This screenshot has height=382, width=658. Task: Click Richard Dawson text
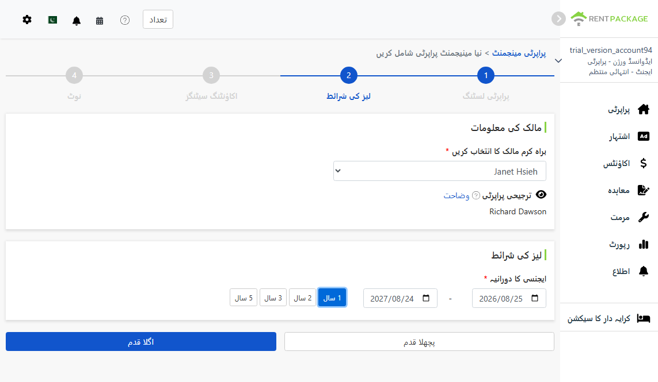pyautogui.click(x=518, y=211)
